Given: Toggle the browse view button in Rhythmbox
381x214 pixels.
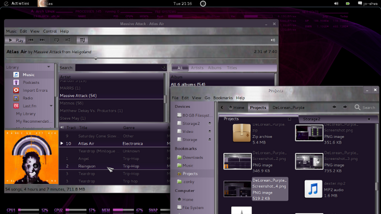Looking at the screenshot, I should tap(82, 40).
